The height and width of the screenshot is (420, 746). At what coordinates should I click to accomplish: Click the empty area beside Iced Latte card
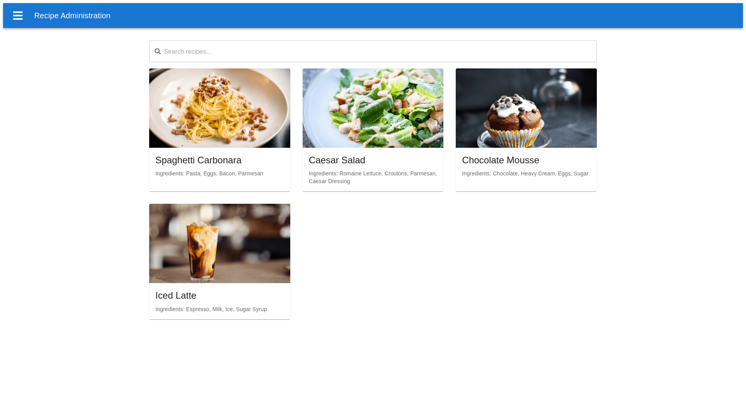coord(447,261)
